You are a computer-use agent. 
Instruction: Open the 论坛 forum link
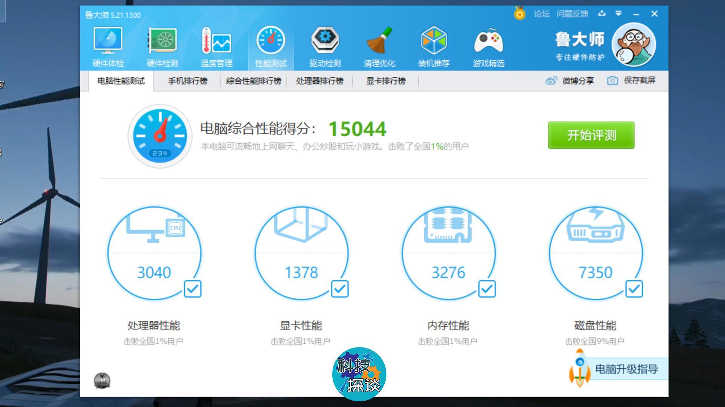[541, 14]
